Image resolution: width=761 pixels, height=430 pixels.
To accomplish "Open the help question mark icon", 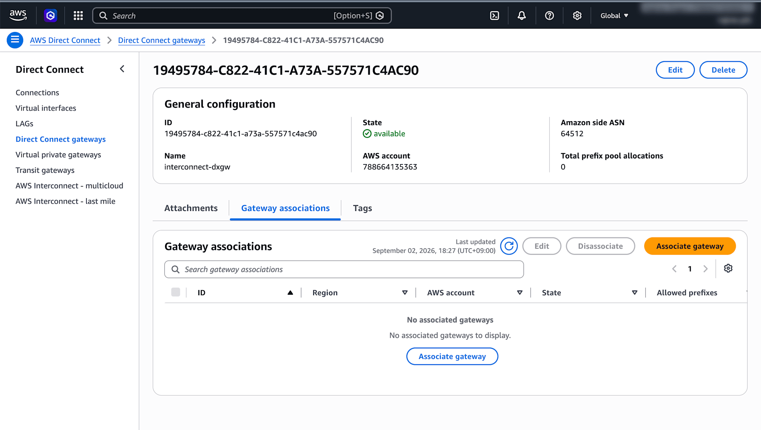I will tap(549, 16).
